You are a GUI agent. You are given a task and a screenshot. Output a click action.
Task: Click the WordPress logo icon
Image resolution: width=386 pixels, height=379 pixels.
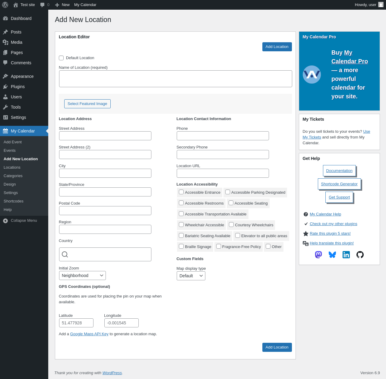pos(5,5)
